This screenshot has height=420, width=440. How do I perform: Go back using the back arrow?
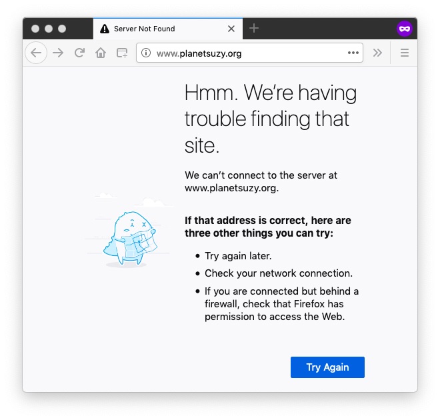pos(36,53)
